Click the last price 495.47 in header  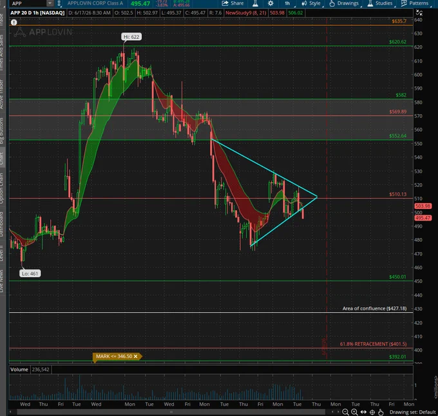click(x=140, y=4)
